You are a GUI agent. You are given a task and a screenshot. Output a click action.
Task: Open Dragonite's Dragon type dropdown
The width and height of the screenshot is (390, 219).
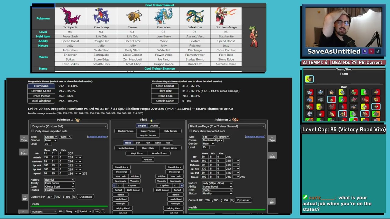click(51, 137)
